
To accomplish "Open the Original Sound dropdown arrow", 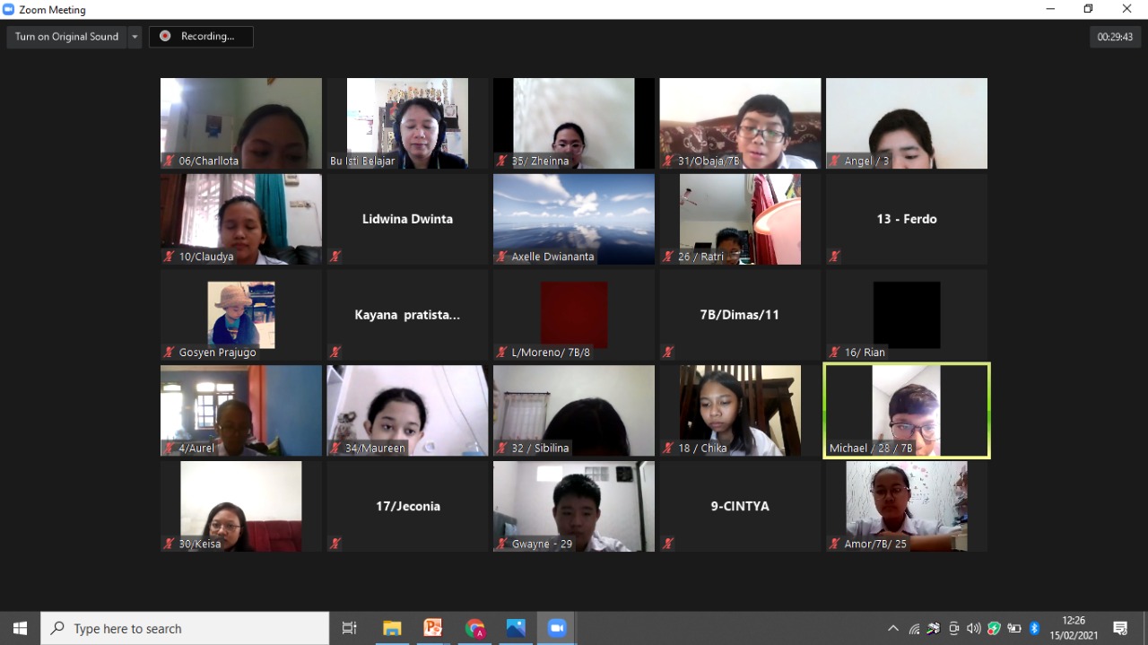I will tap(135, 37).
